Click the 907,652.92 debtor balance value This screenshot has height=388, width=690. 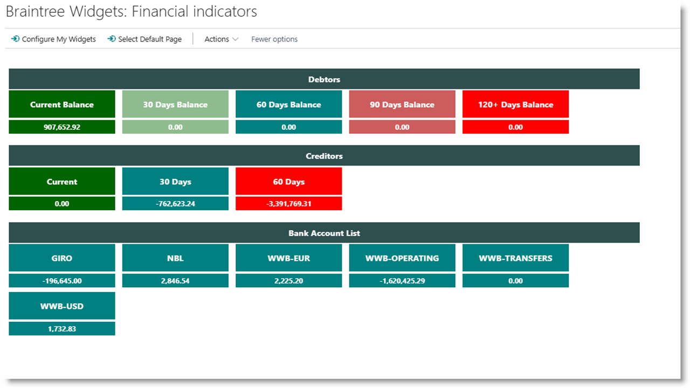pyautogui.click(x=62, y=127)
